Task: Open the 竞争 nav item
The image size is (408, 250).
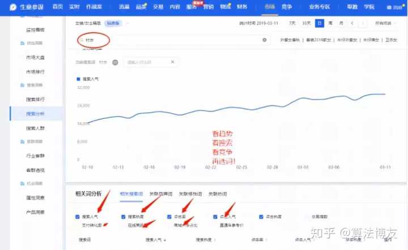Action: pyautogui.click(x=287, y=7)
